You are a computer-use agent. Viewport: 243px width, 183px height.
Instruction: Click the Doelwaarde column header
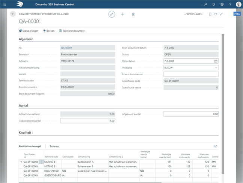(x=68, y=157)
